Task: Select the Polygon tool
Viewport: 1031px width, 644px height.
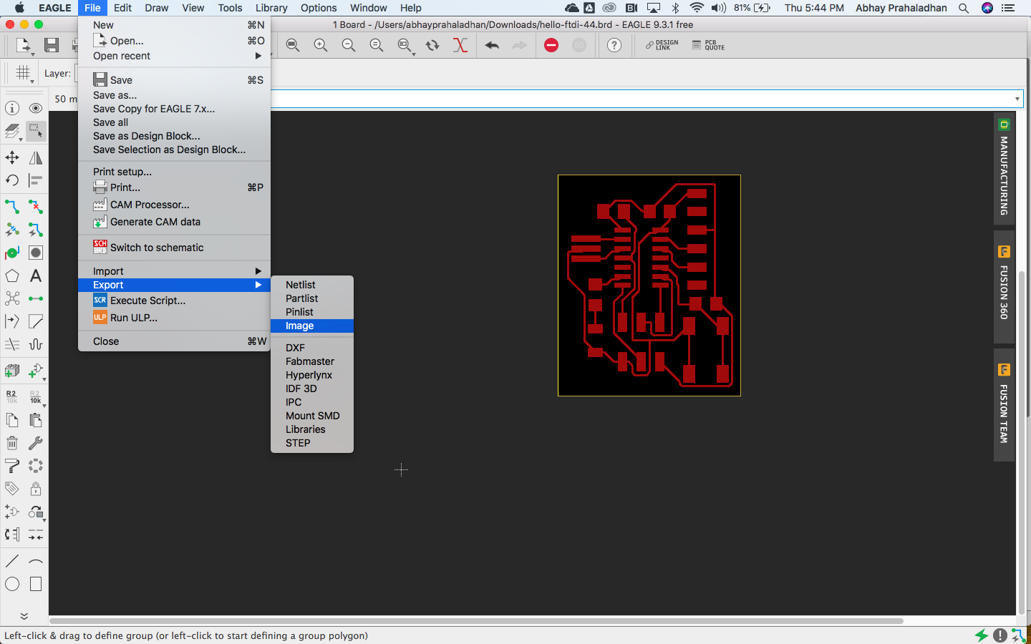Action: click(12, 275)
